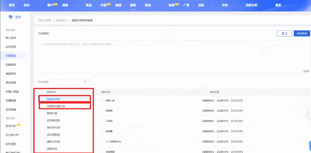This screenshot has width=311, height=153.
Task: Click the 保存报表 button
Action: 302,33
